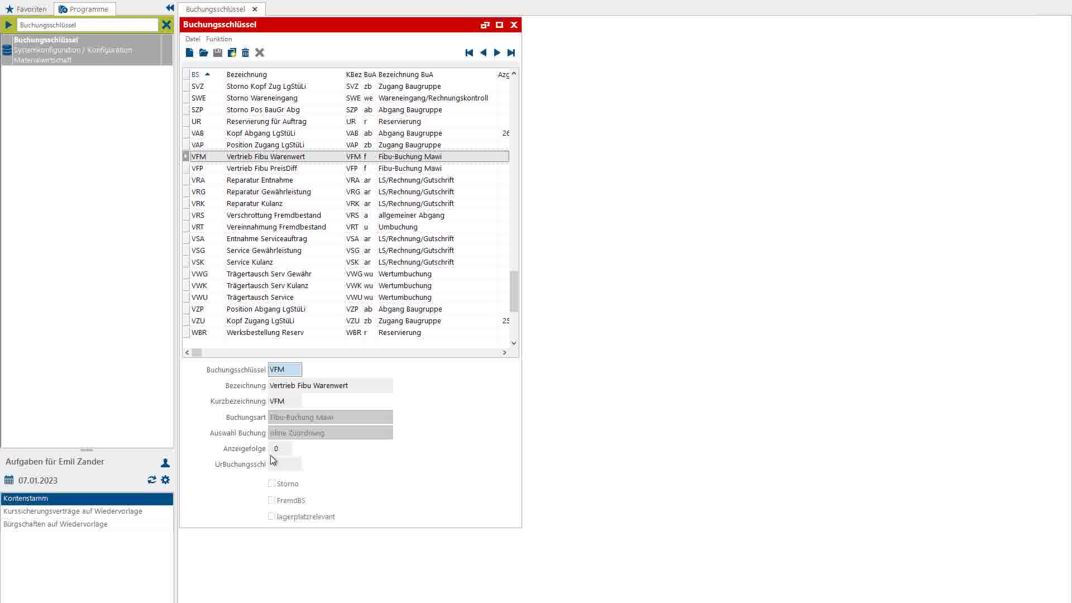This screenshot has width=1072, height=603.
Task: Select row marker for WBR entry
Action: click(186, 333)
